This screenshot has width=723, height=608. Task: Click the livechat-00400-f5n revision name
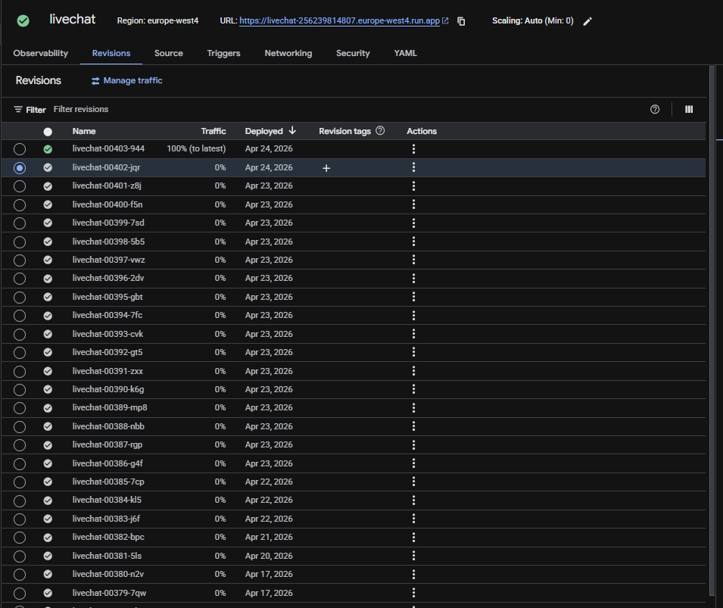pyautogui.click(x=108, y=204)
